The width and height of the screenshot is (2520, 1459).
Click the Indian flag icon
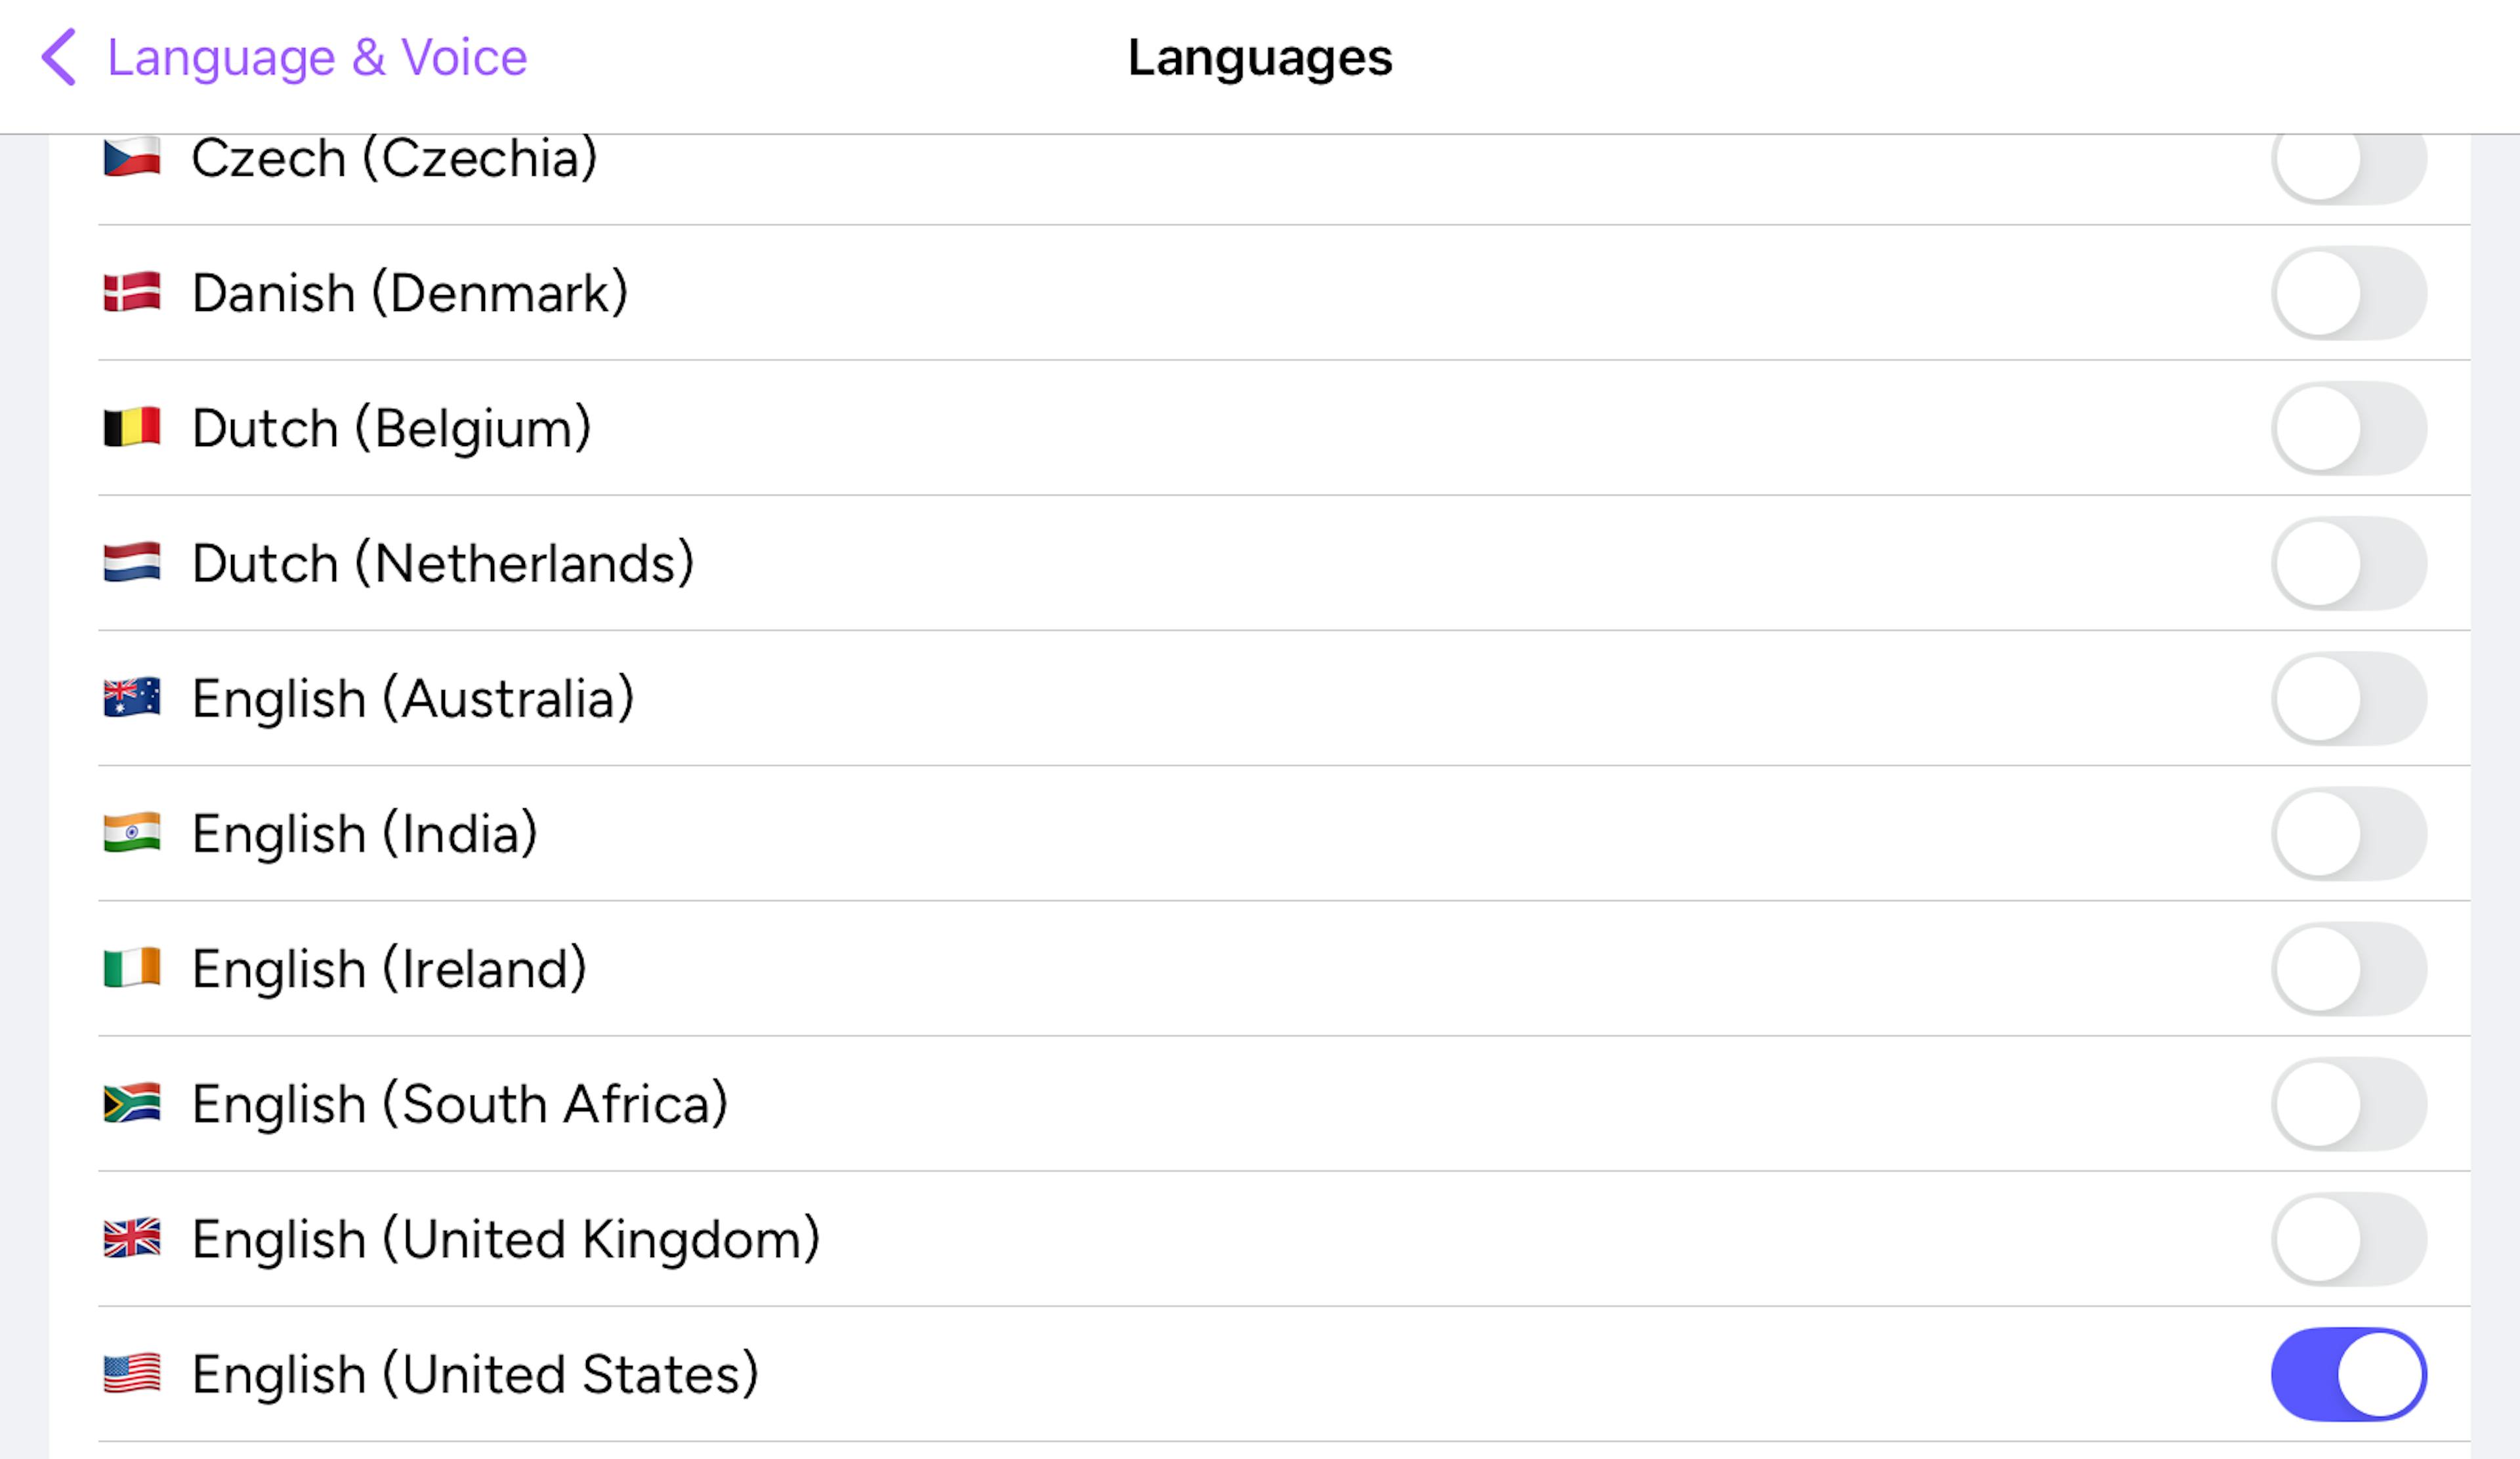pos(131,833)
